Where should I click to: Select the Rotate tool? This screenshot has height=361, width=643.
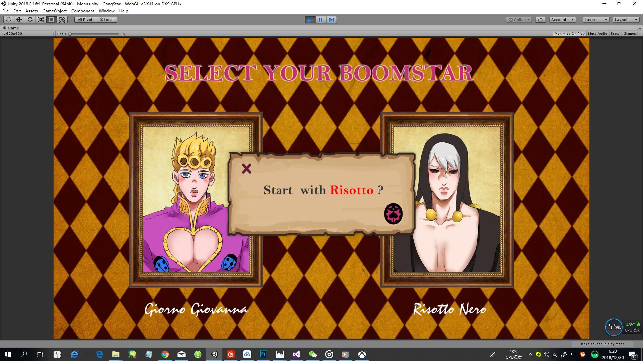(30, 20)
